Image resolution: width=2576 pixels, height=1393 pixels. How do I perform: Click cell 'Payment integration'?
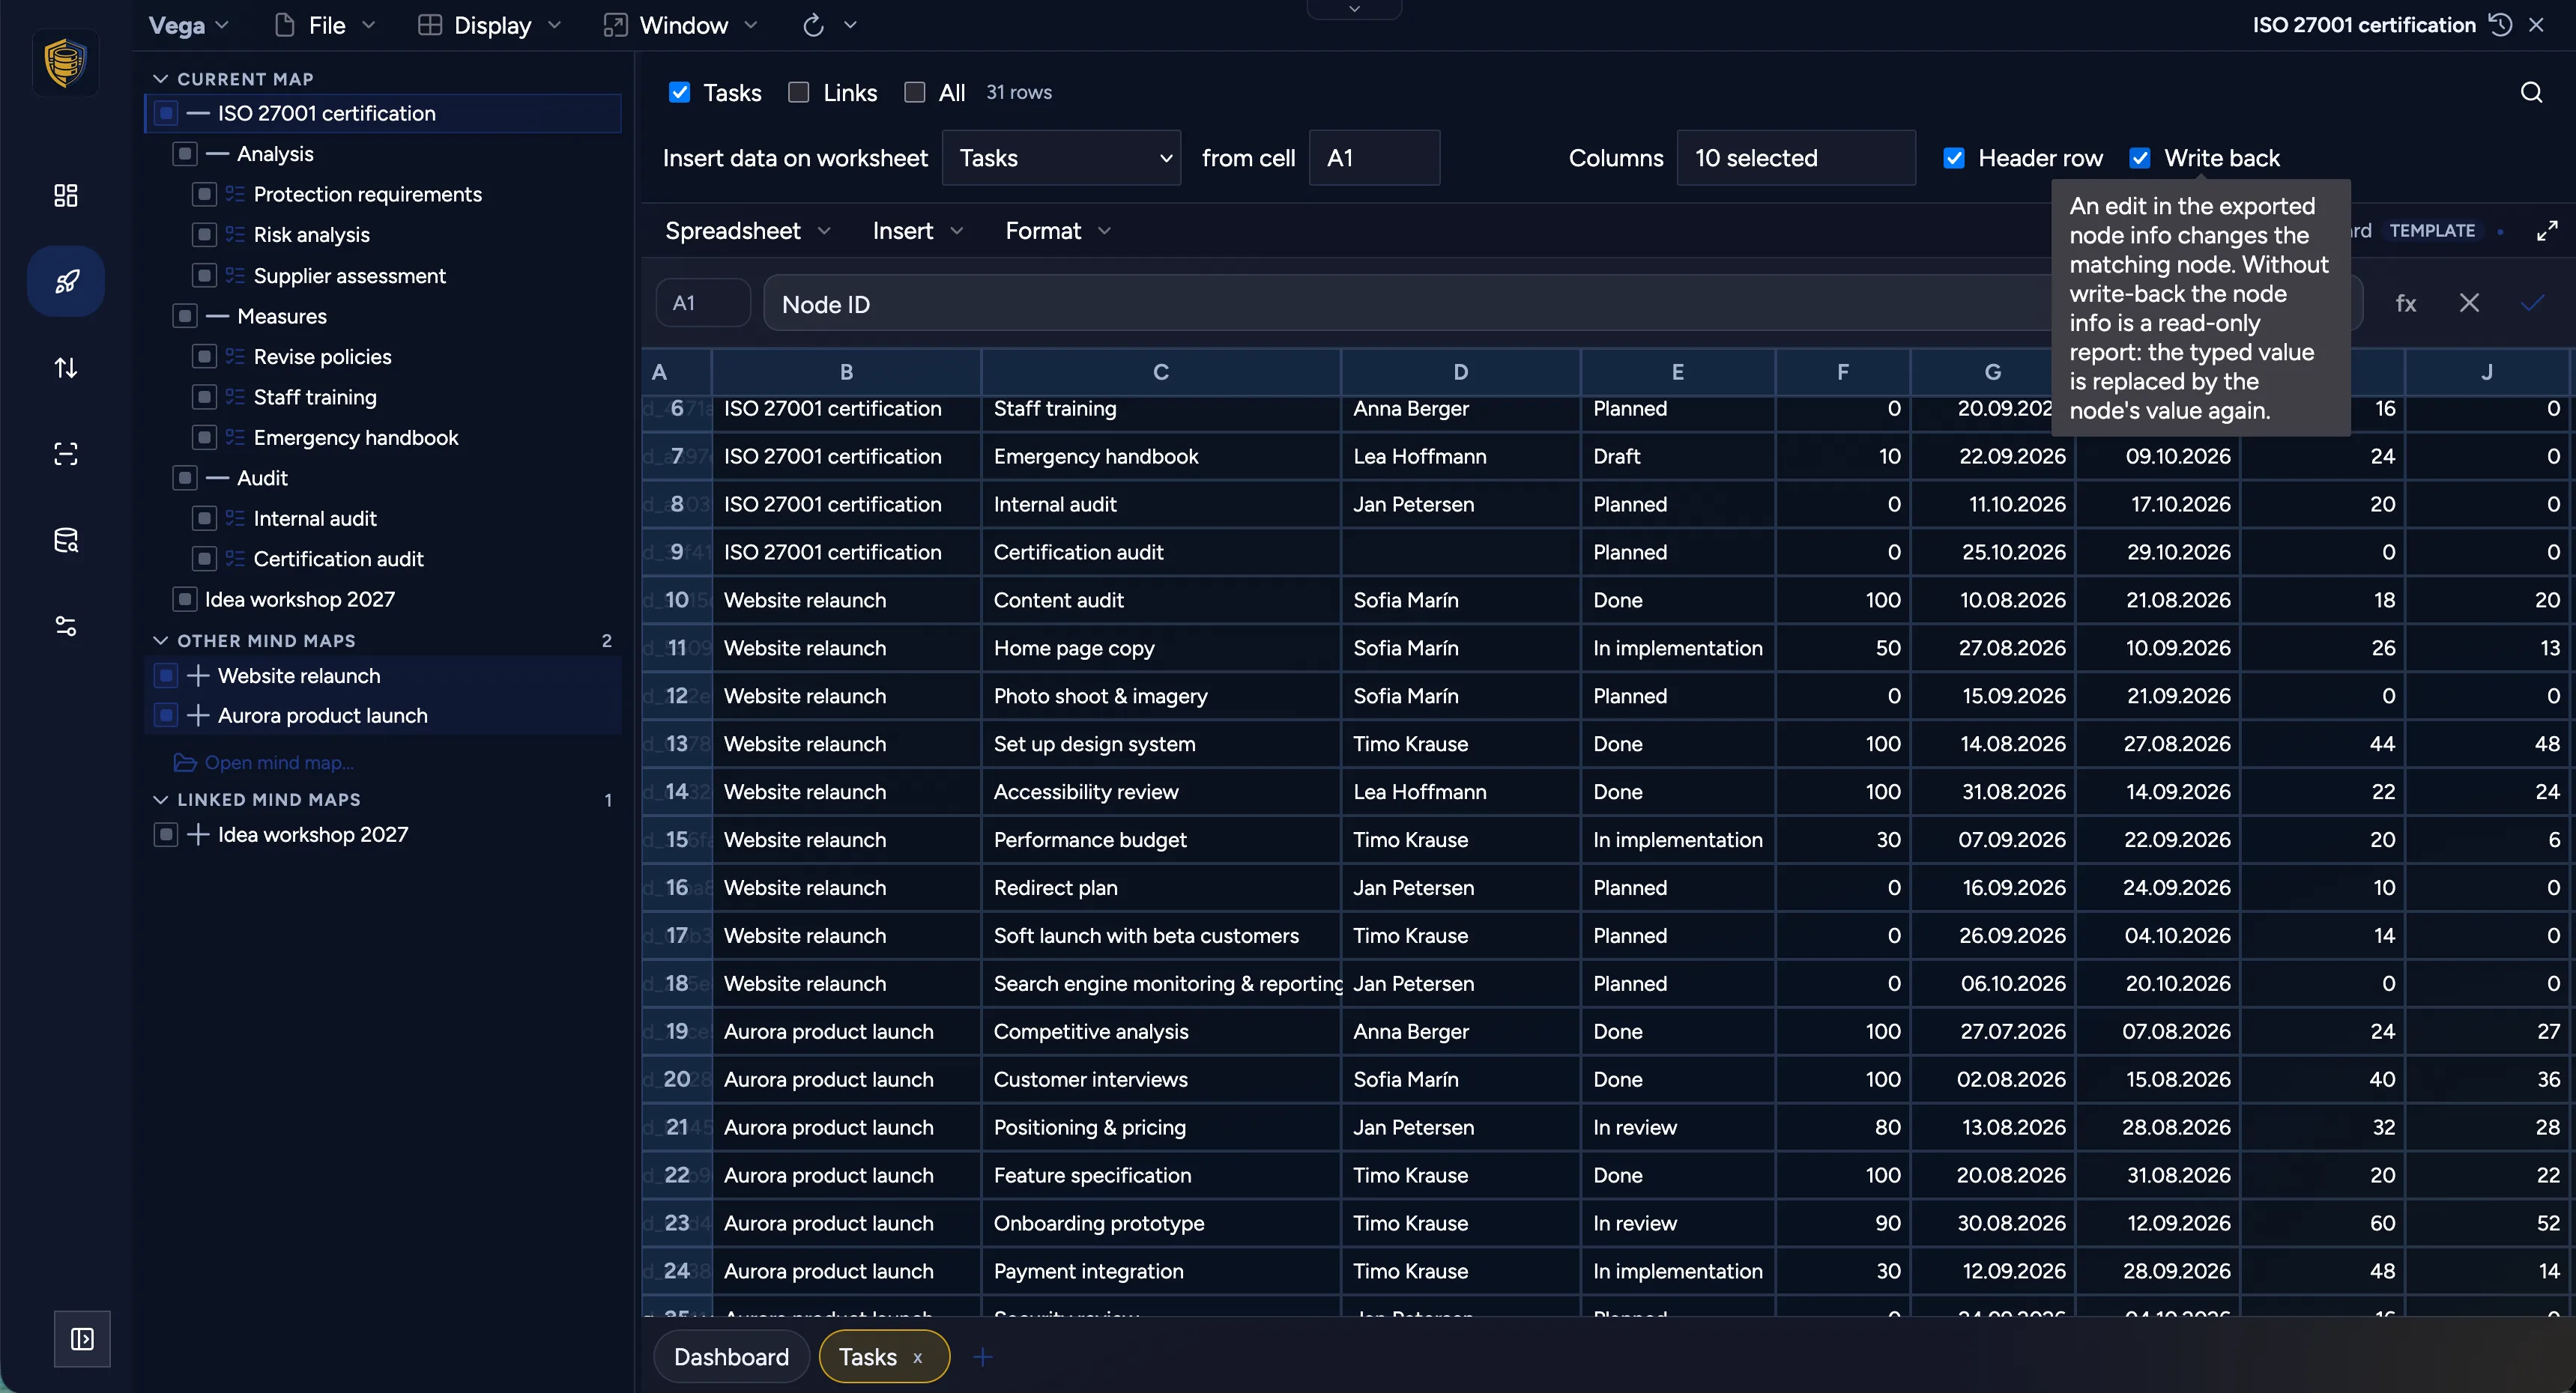coord(1160,1272)
